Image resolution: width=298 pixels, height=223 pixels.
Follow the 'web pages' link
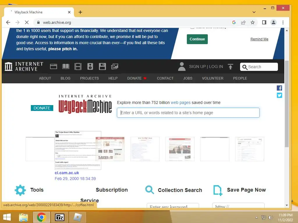tap(180, 102)
